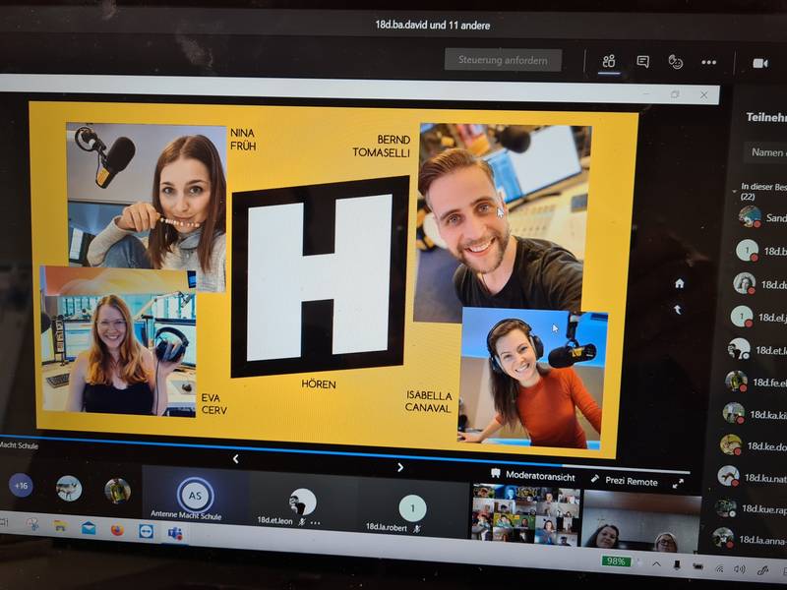The image size is (787, 590).
Task: Show hidden system tray icons chevron
Action: pos(656,563)
